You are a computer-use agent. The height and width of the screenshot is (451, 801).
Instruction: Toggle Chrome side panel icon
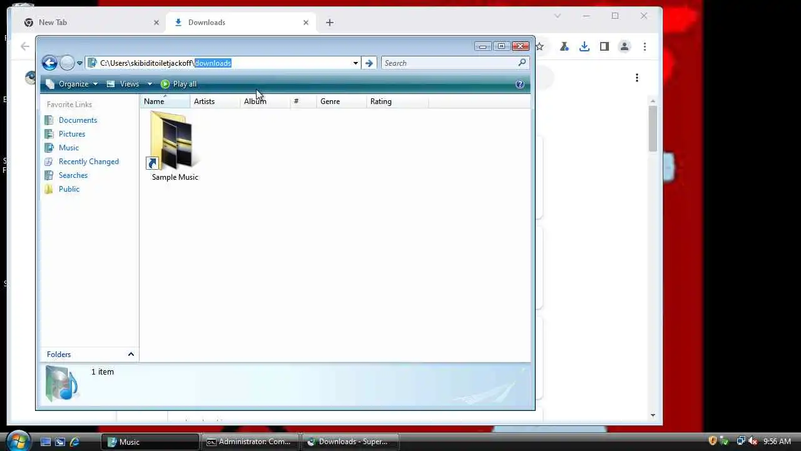tap(605, 46)
